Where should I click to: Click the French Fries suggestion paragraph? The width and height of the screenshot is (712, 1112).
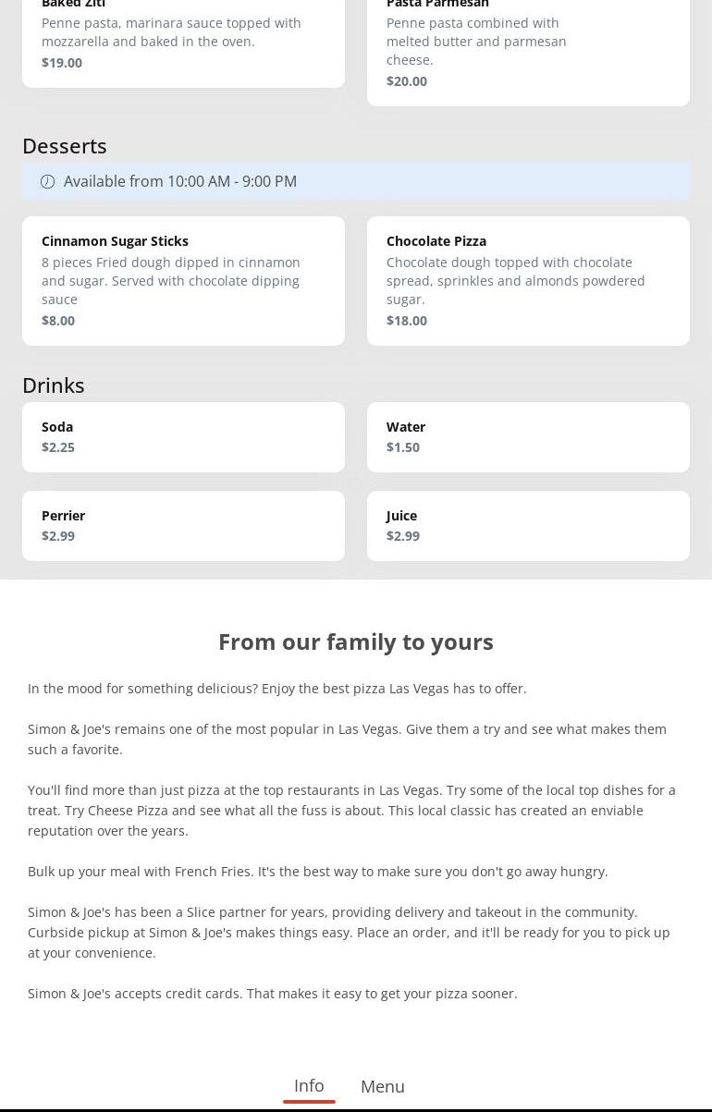tap(318, 872)
